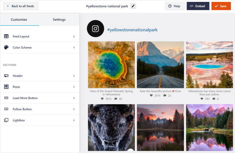
Task: Expand Follow Button chevron
Action: 74,109
